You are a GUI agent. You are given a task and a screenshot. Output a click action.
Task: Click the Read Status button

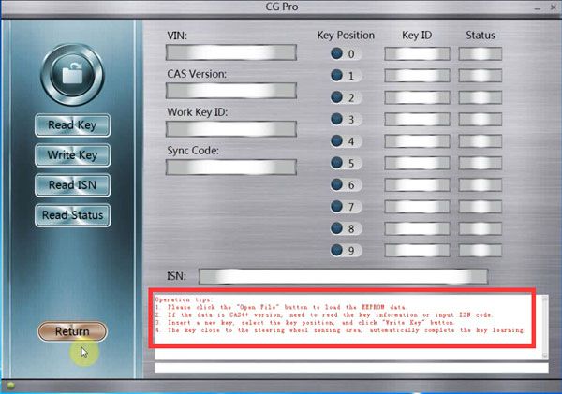click(73, 215)
